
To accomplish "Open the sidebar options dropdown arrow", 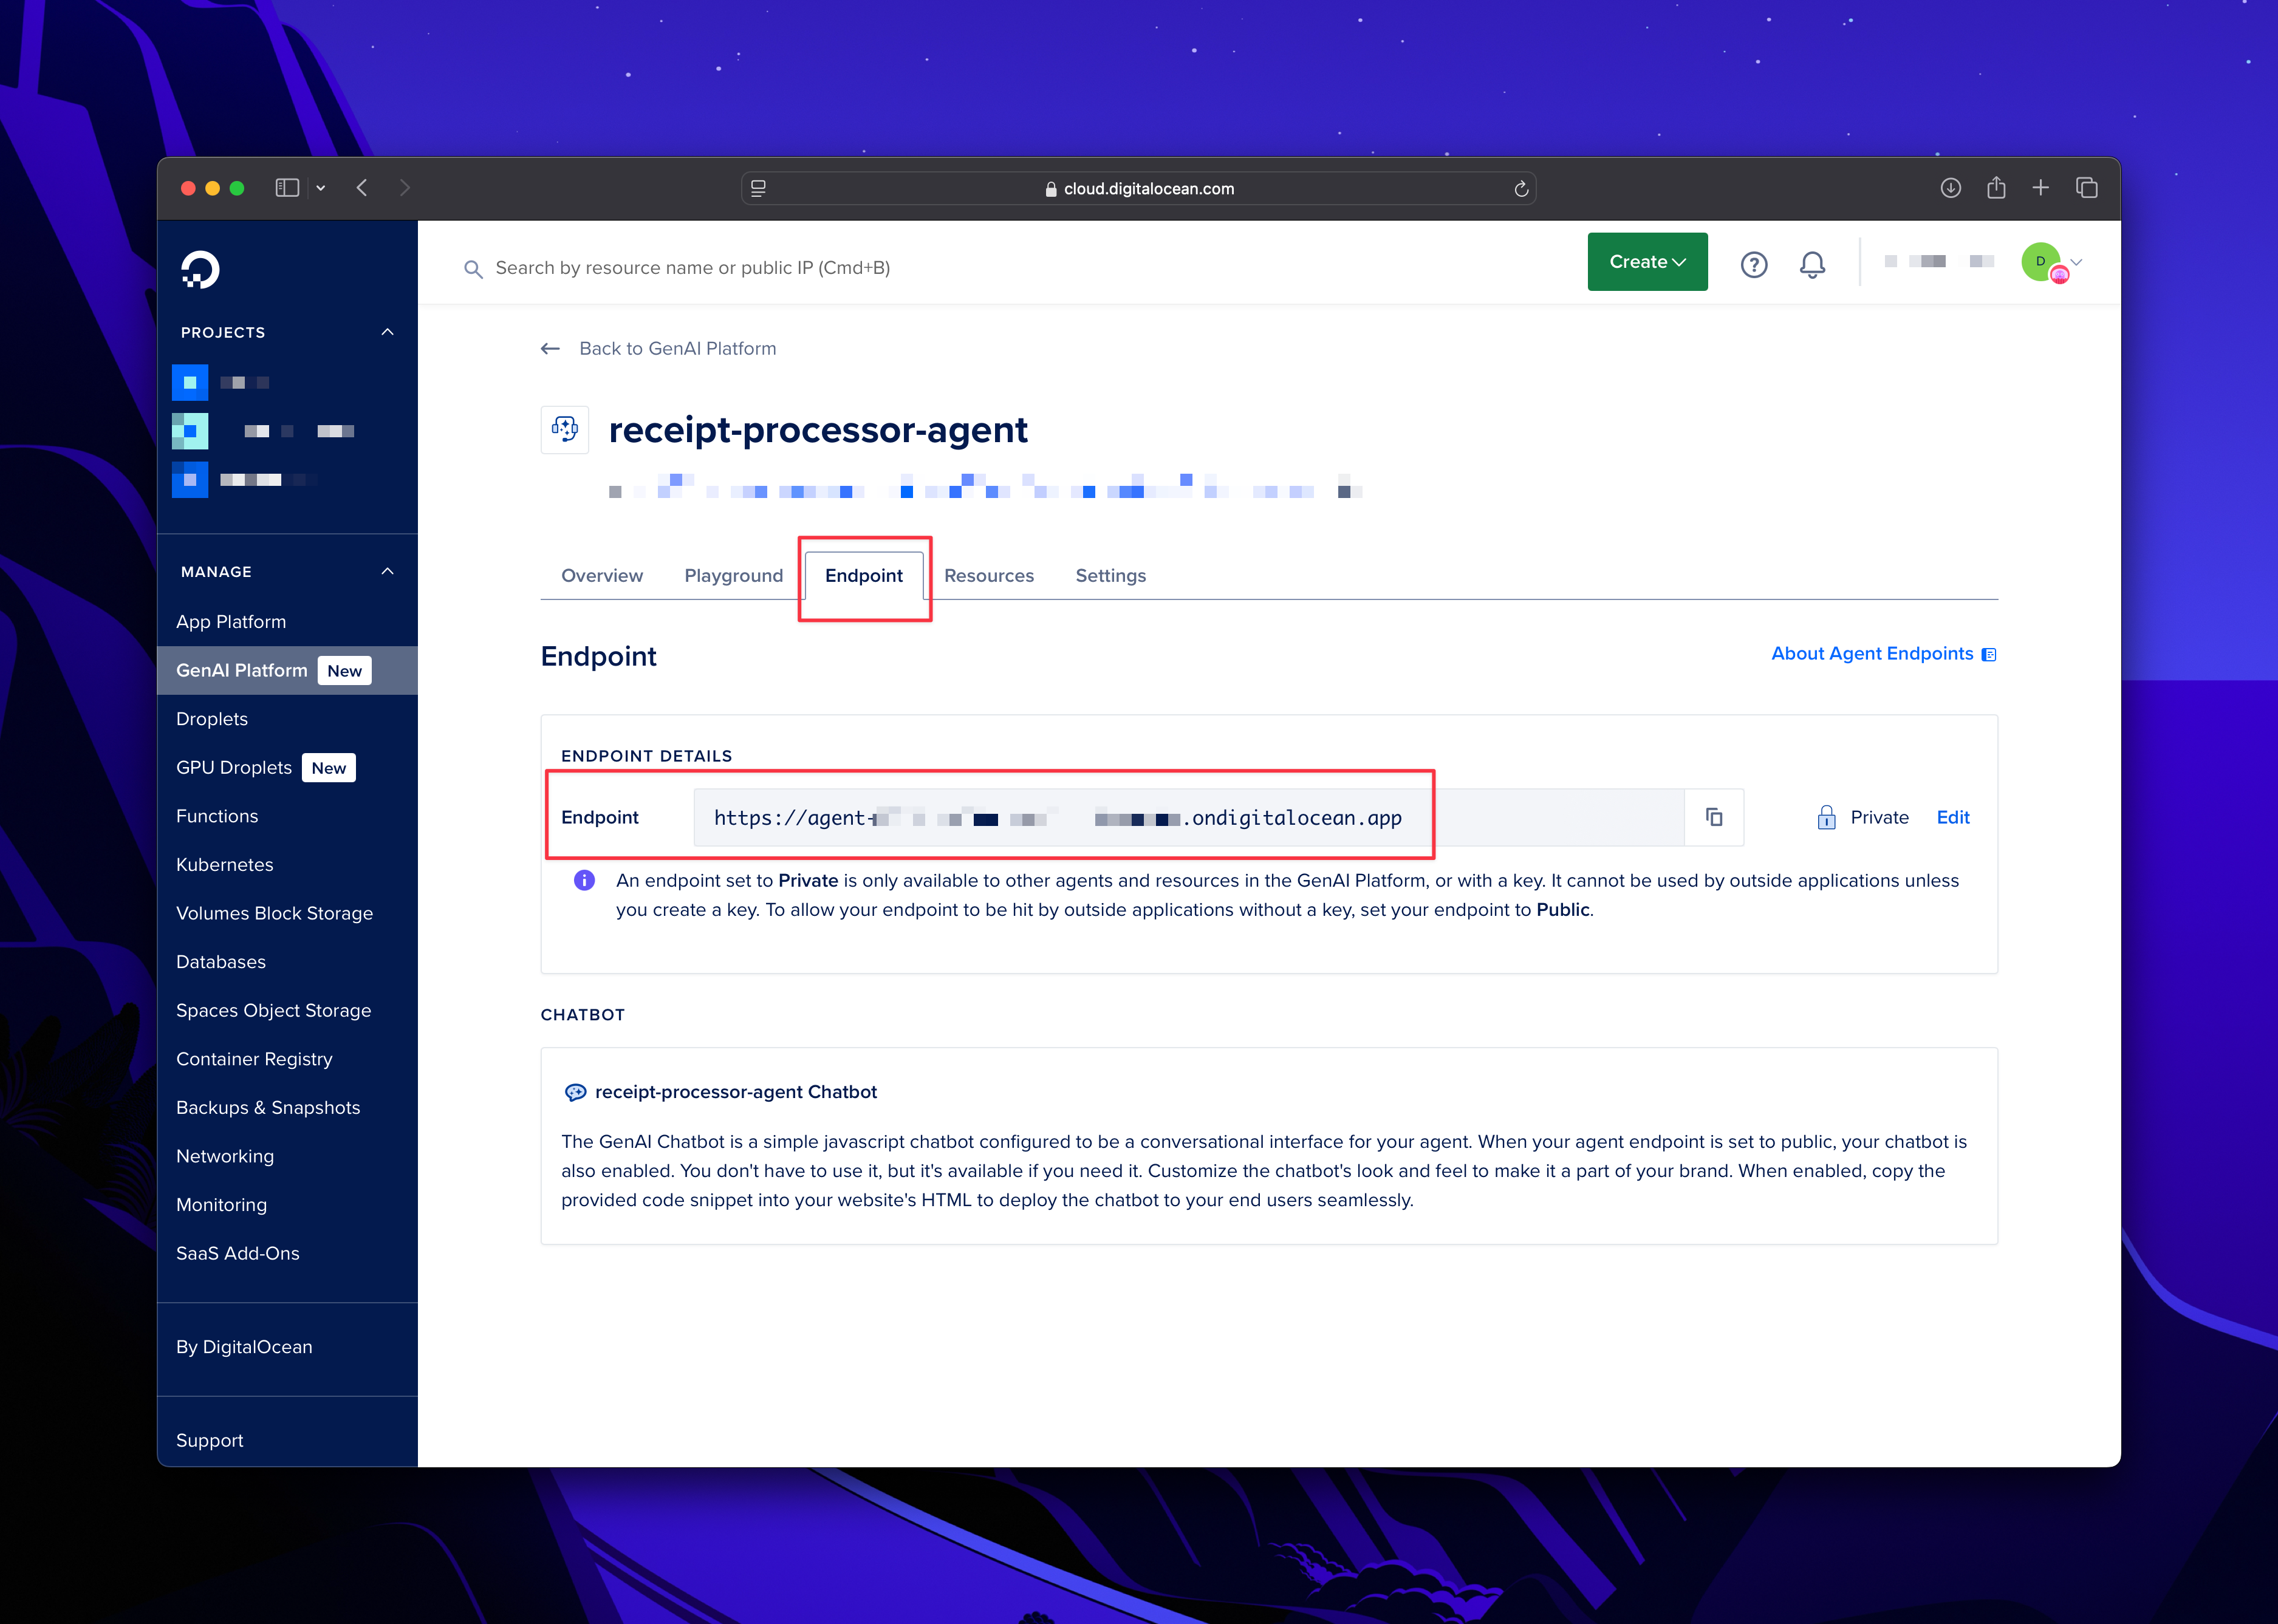I will point(321,188).
